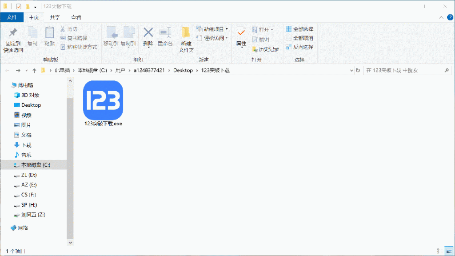Collapse the ribbon with the chevron

441,17
